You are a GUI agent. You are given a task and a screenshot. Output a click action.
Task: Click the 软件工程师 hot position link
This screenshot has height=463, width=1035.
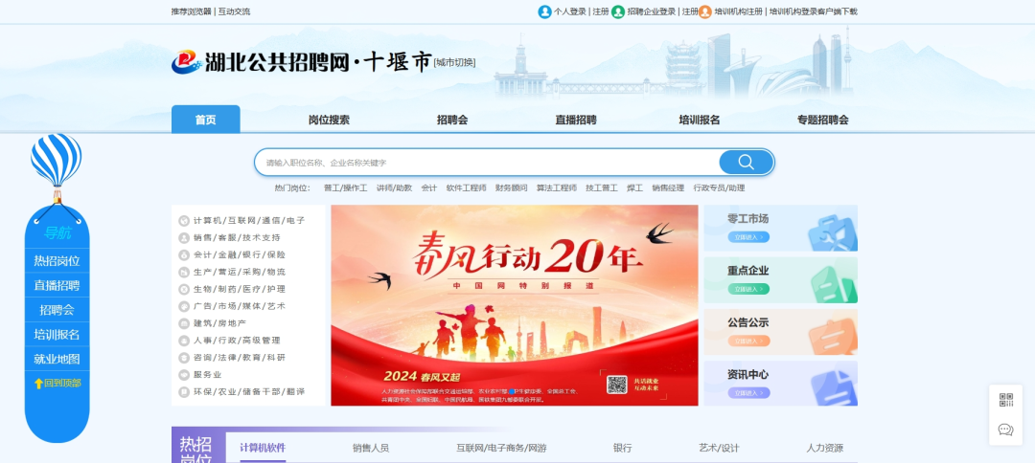tap(466, 188)
